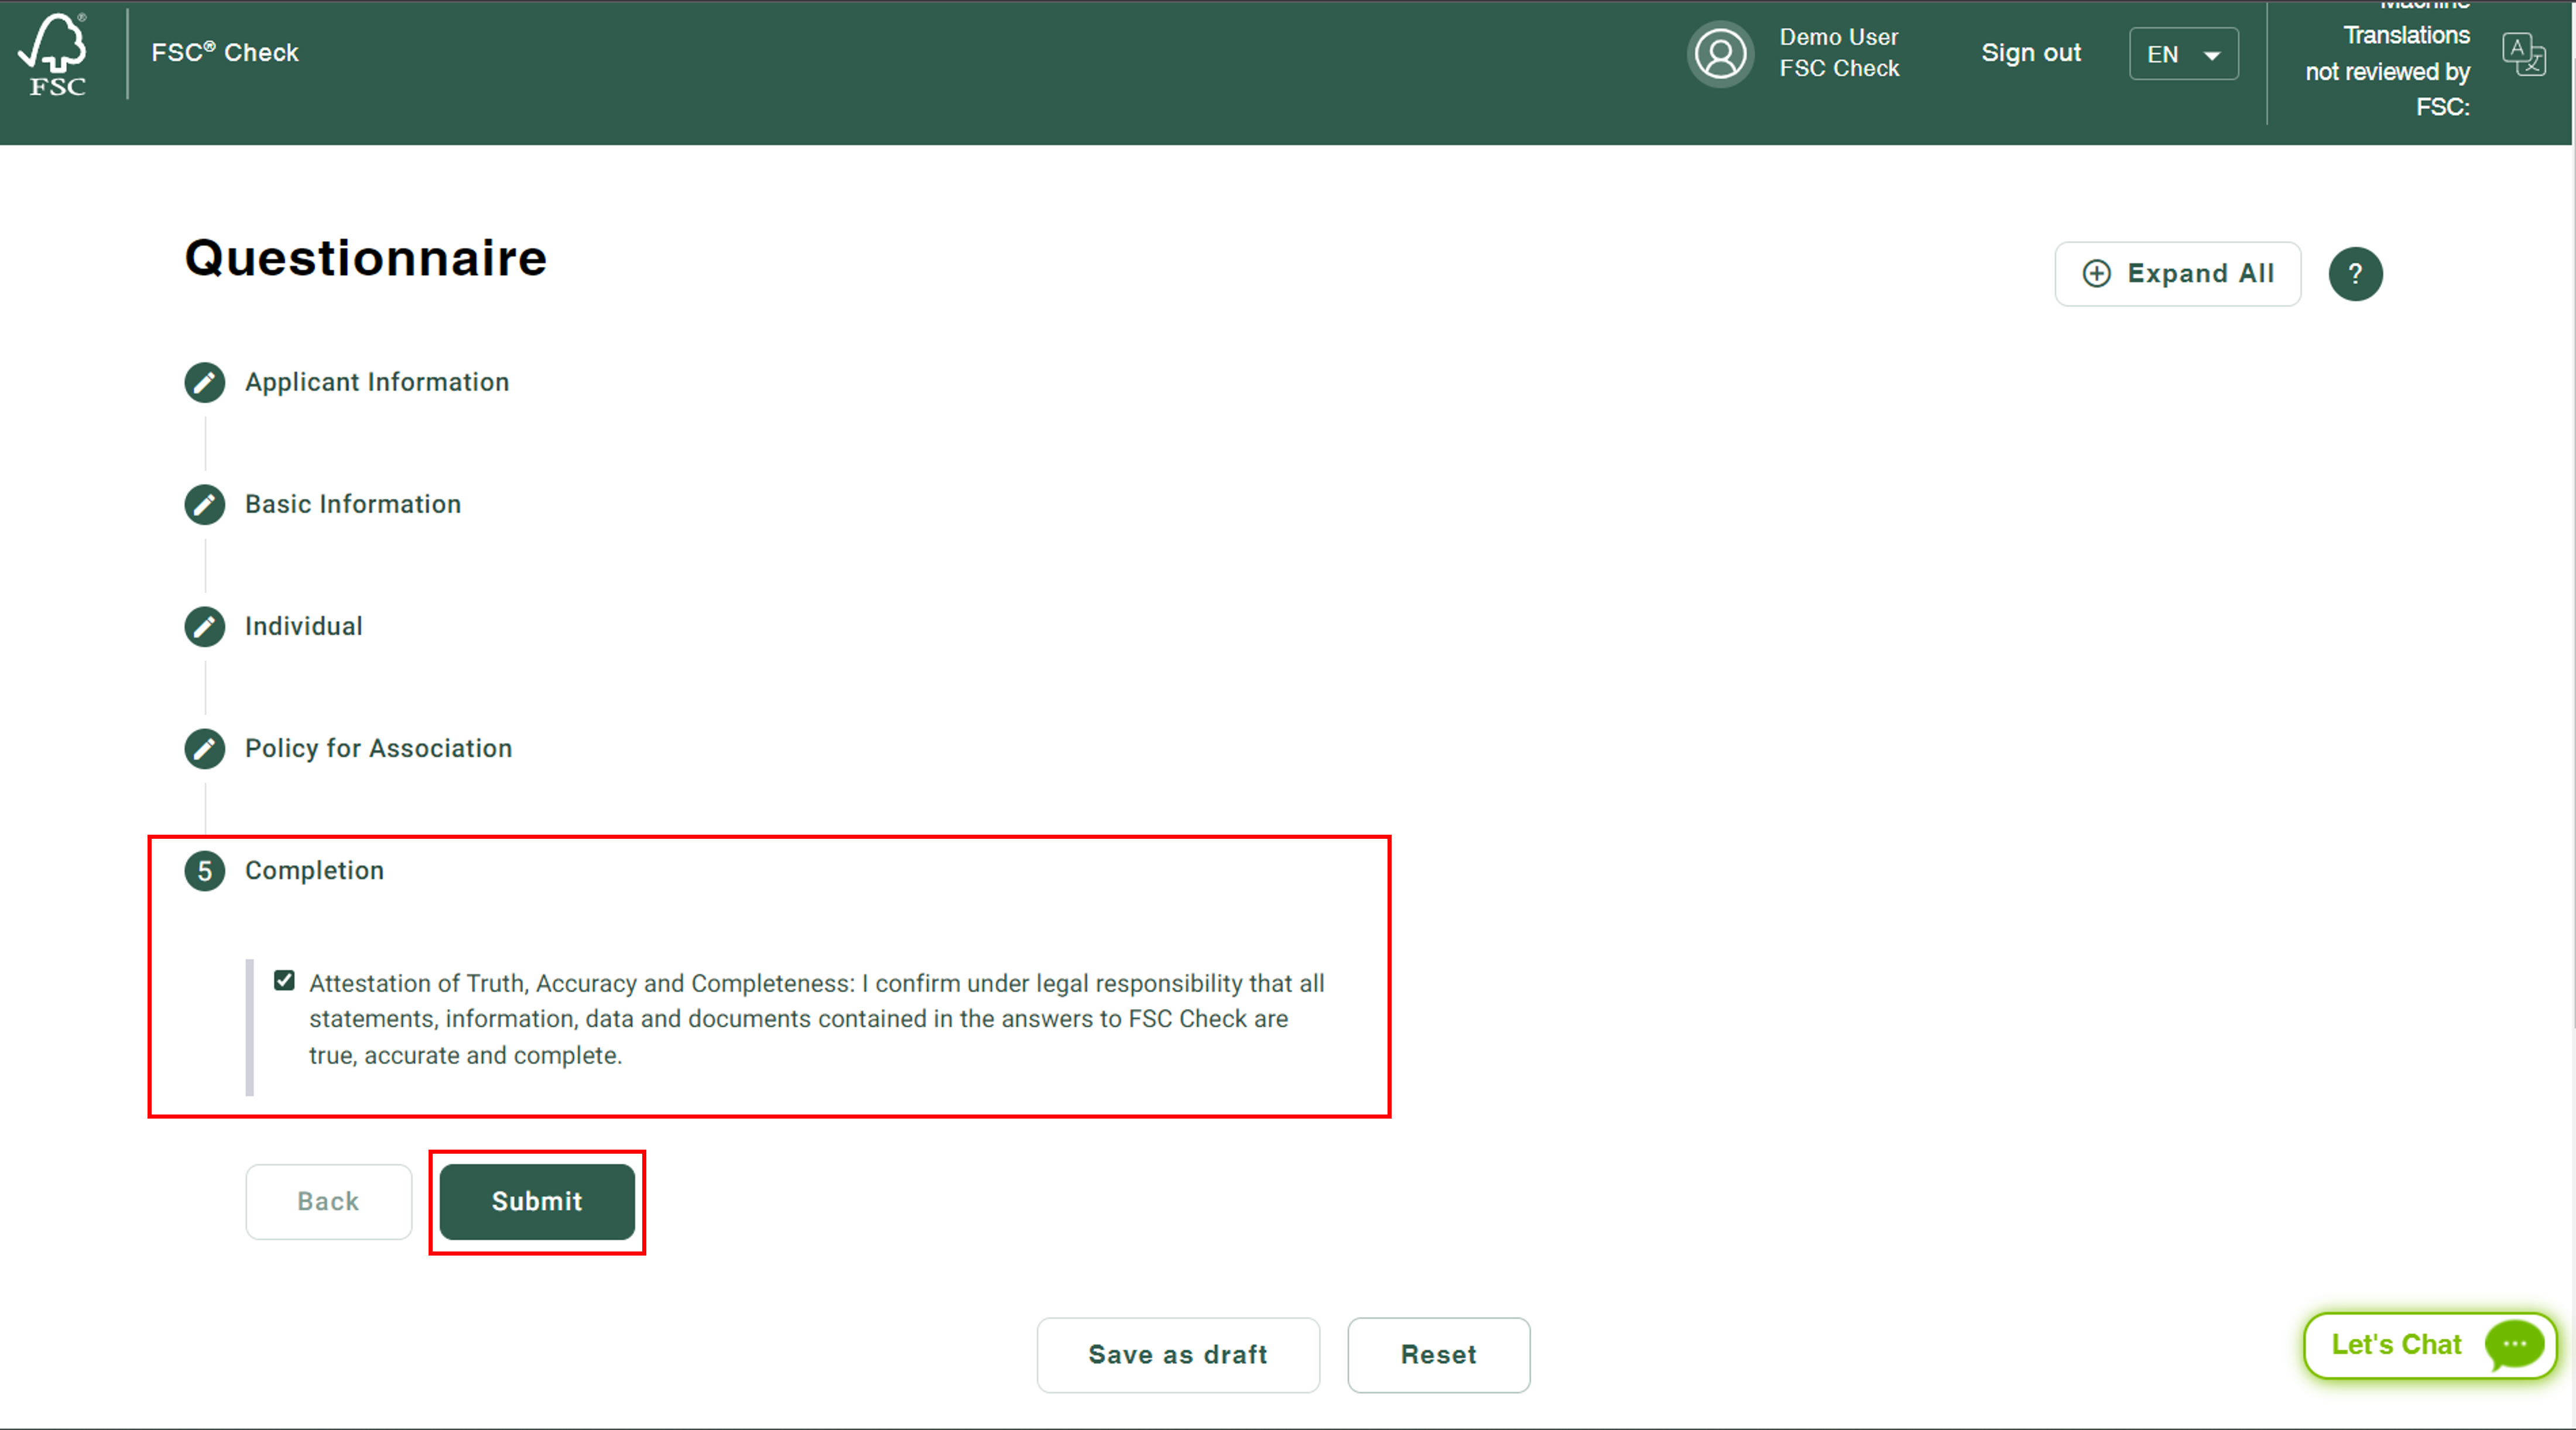Open the Policy for Association section
This screenshot has height=1430, width=2576.
(x=378, y=749)
